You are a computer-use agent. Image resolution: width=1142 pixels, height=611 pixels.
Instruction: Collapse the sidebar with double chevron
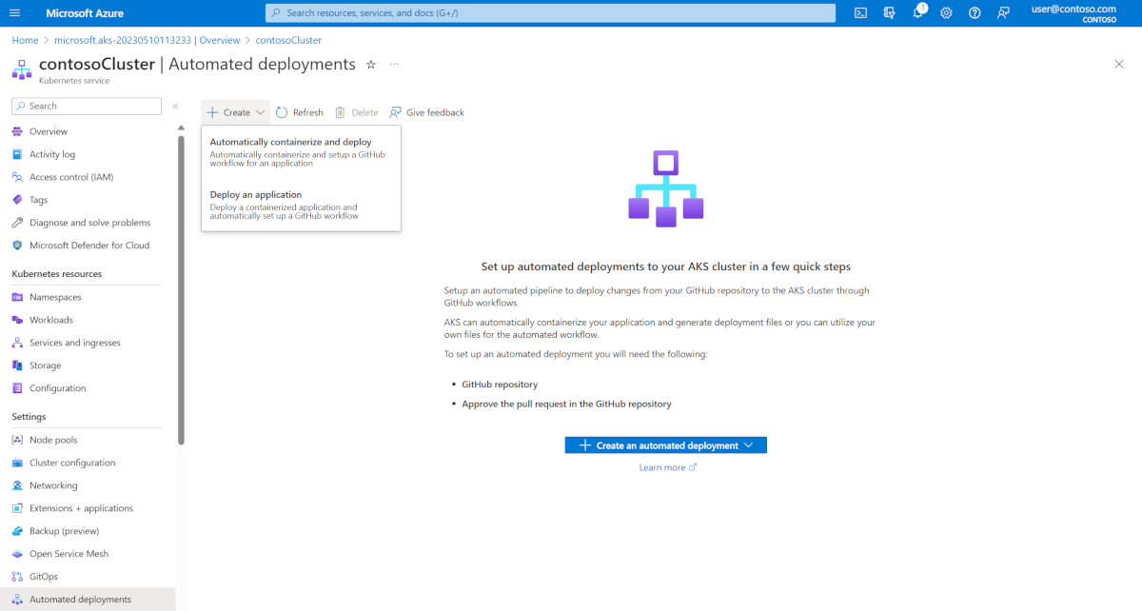pos(175,106)
